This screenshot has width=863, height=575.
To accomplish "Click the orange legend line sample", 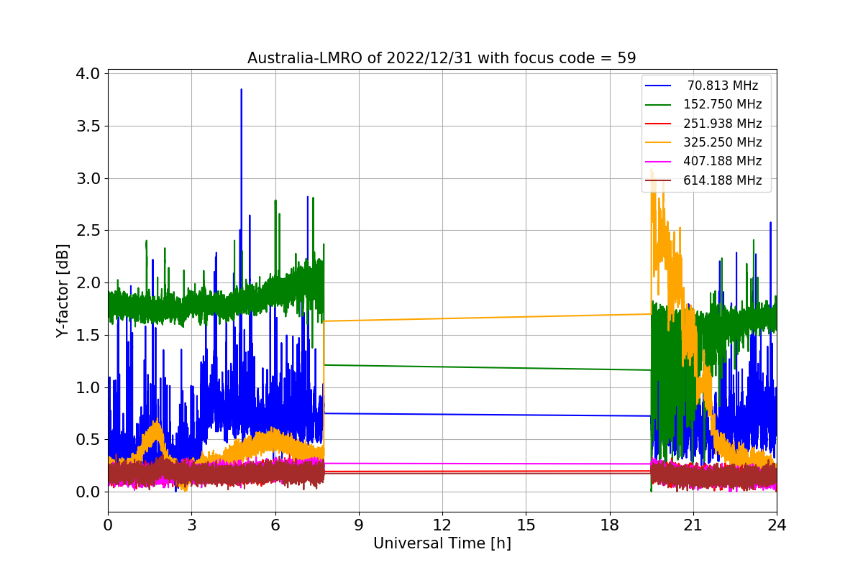I will [x=659, y=143].
